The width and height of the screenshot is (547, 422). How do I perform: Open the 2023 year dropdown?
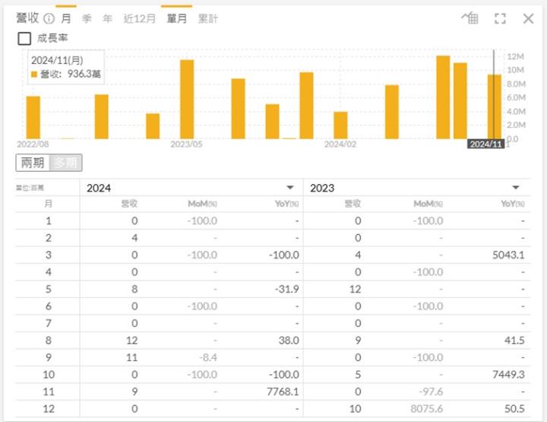pyautogui.click(x=516, y=188)
